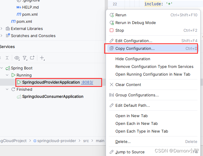203x156 pixels.
Task: Click the Scratches and Consoles icon
Action: (x=8, y=35)
